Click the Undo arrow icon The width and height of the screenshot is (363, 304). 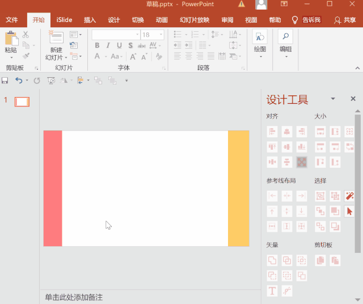coord(19,81)
